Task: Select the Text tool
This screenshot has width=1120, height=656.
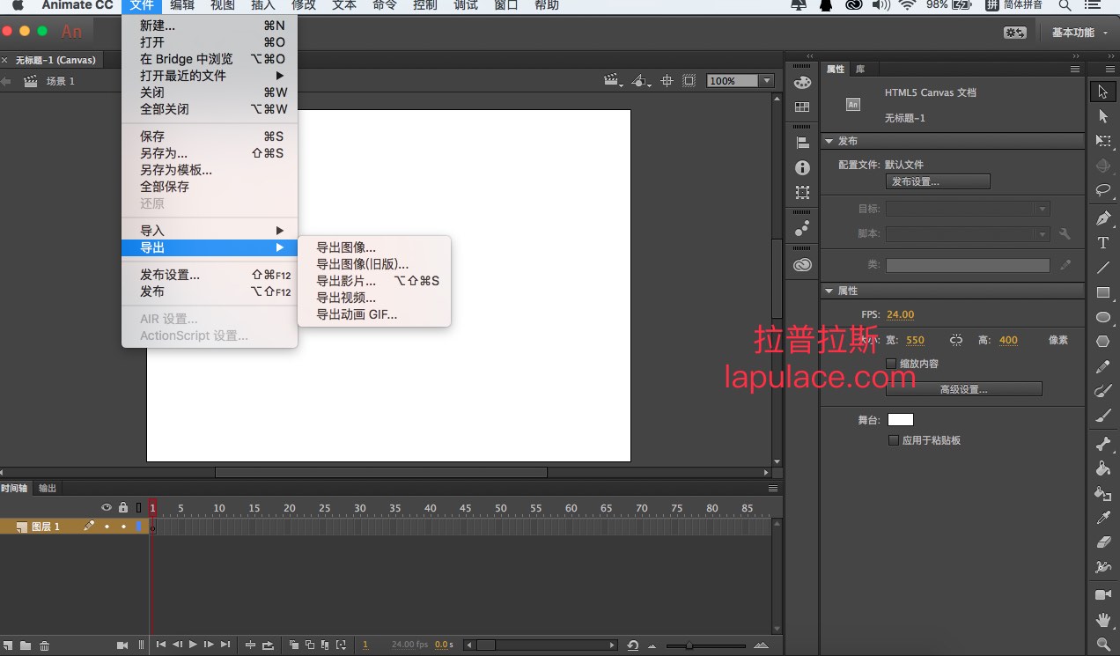Action: [x=1102, y=243]
